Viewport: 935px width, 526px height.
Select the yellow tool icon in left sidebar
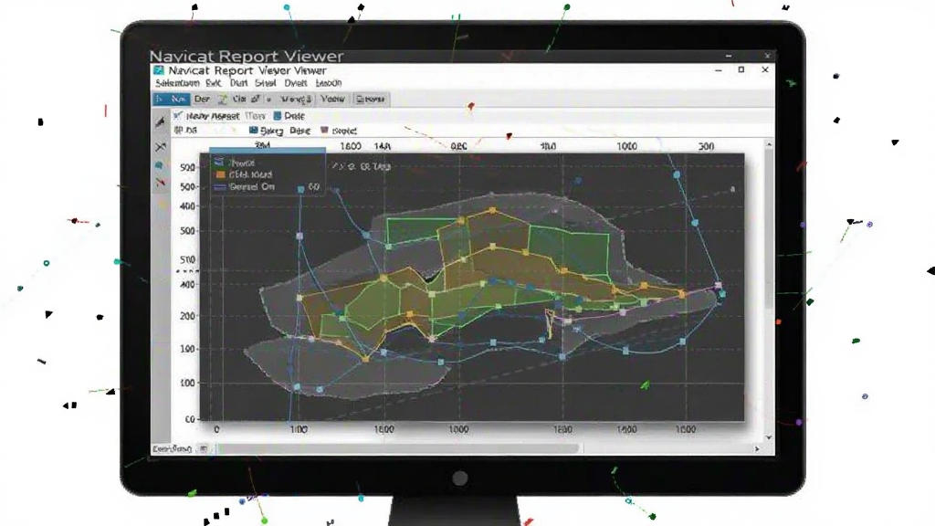click(x=162, y=205)
